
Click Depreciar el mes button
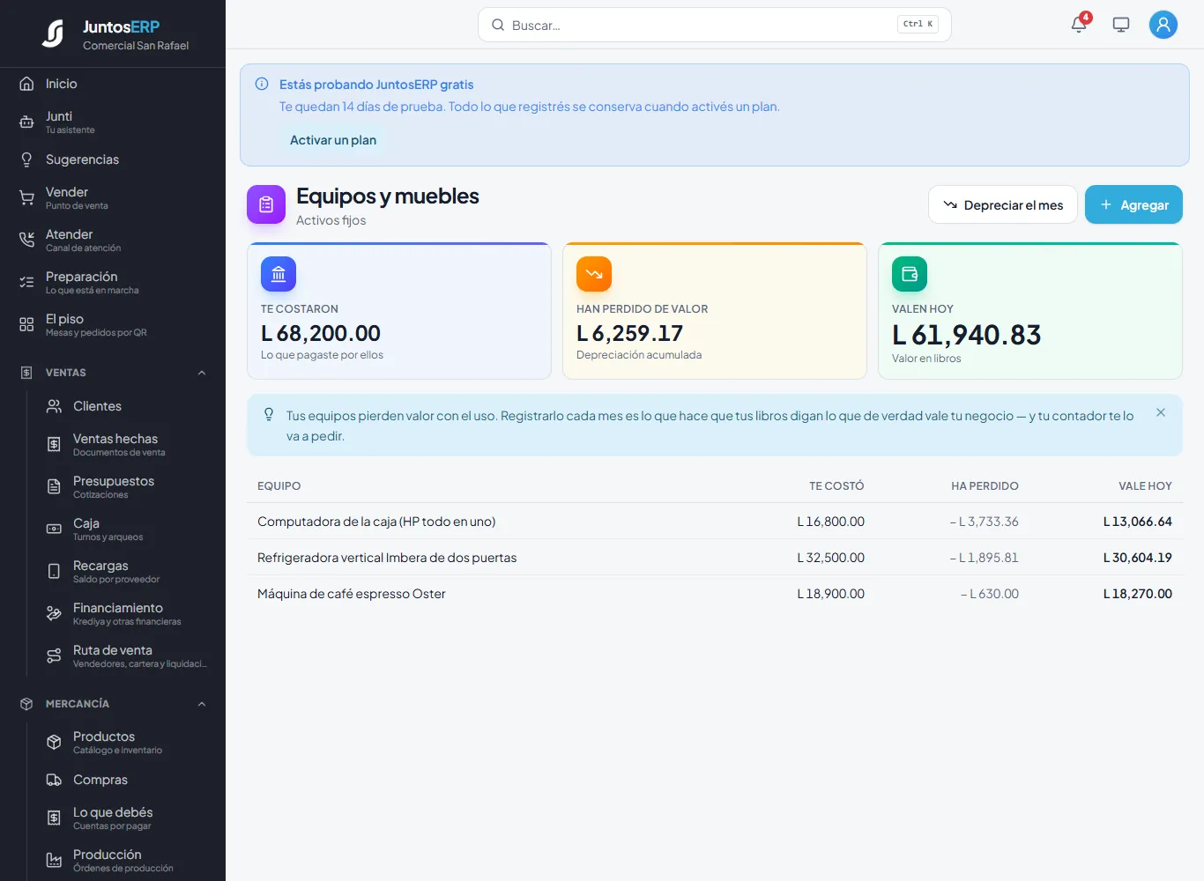pyautogui.click(x=1003, y=204)
